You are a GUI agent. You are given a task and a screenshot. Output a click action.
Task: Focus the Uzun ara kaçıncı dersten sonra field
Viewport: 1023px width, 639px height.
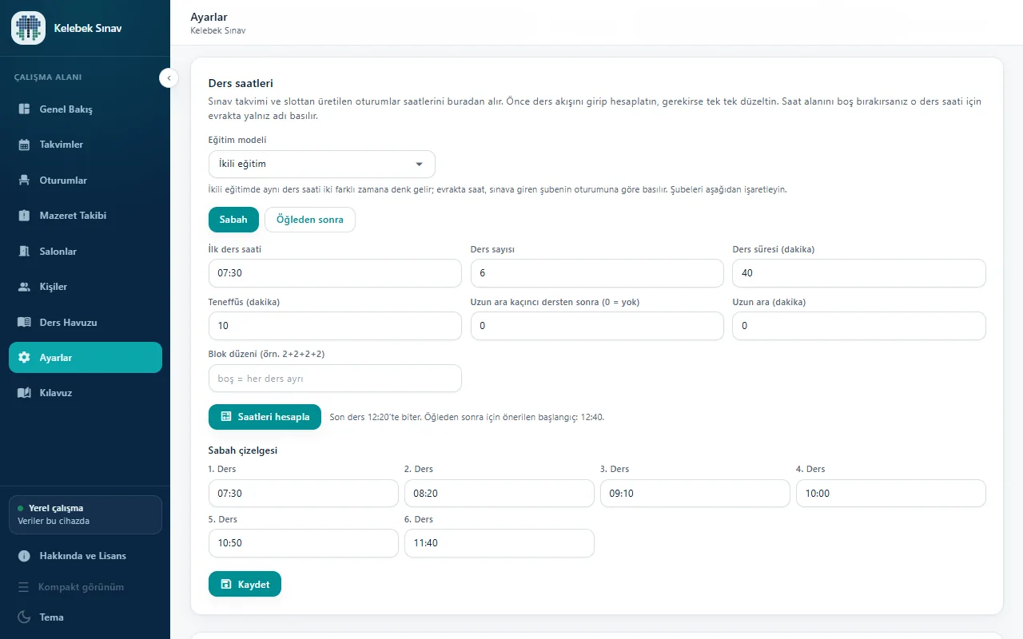click(x=597, y=326)
